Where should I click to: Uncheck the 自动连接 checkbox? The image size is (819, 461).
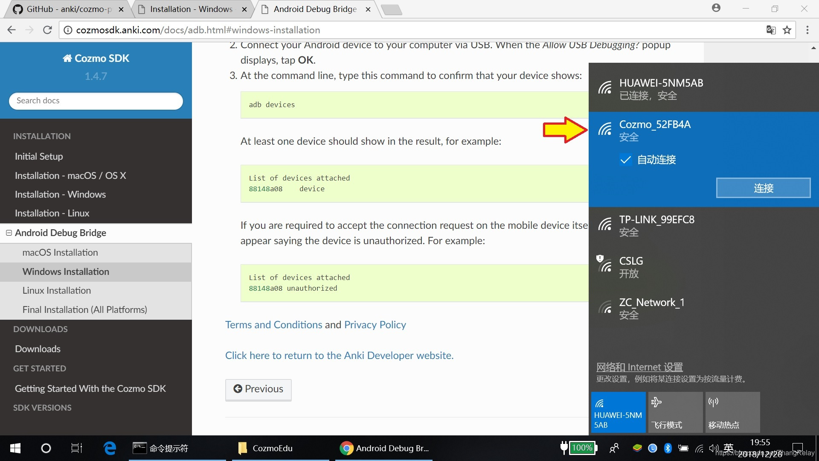point(625,160)
